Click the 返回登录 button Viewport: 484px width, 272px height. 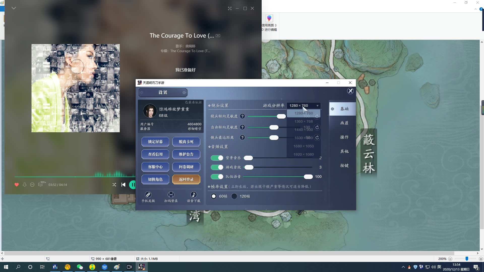186,179
